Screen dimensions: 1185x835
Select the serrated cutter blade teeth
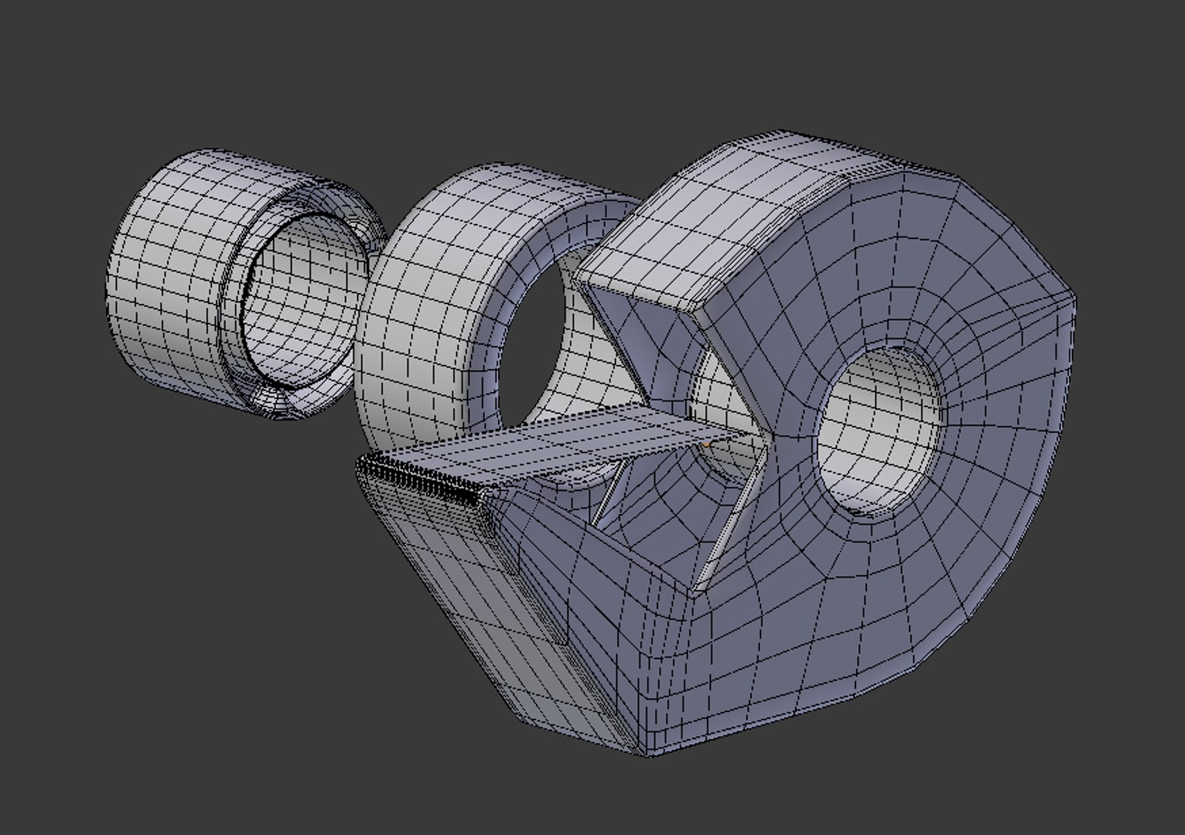tap(422, 481)
